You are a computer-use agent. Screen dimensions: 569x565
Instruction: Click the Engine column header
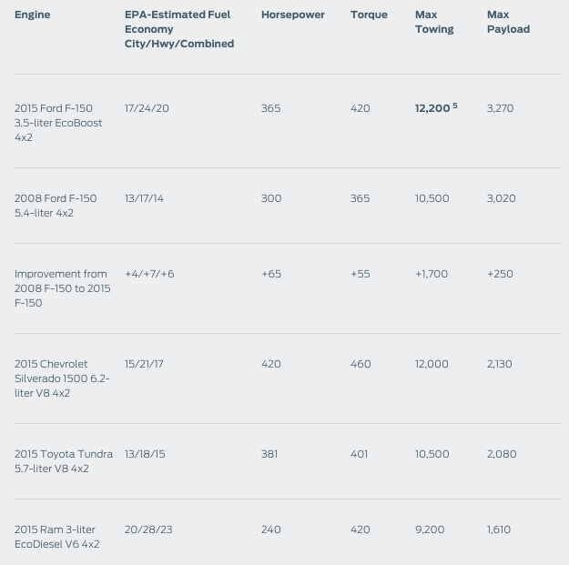pos(32,15)
